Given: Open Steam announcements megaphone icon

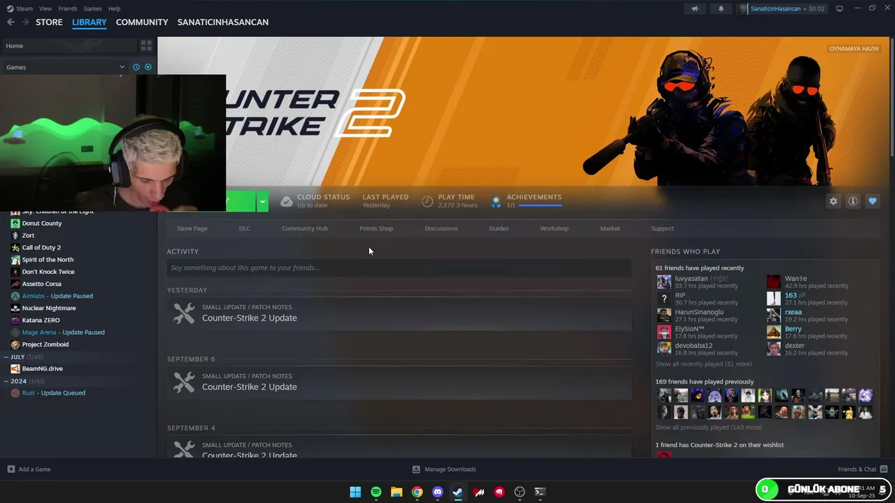Looking at the screenshot, I should point(695,8).
